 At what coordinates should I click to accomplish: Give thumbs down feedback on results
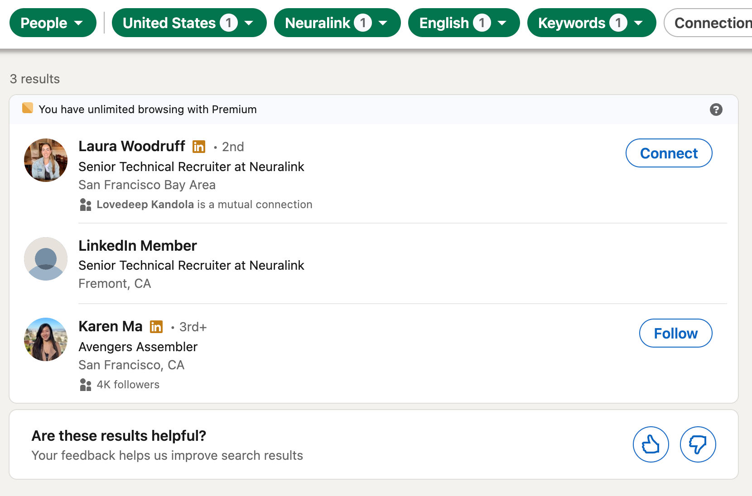point(698,444)
